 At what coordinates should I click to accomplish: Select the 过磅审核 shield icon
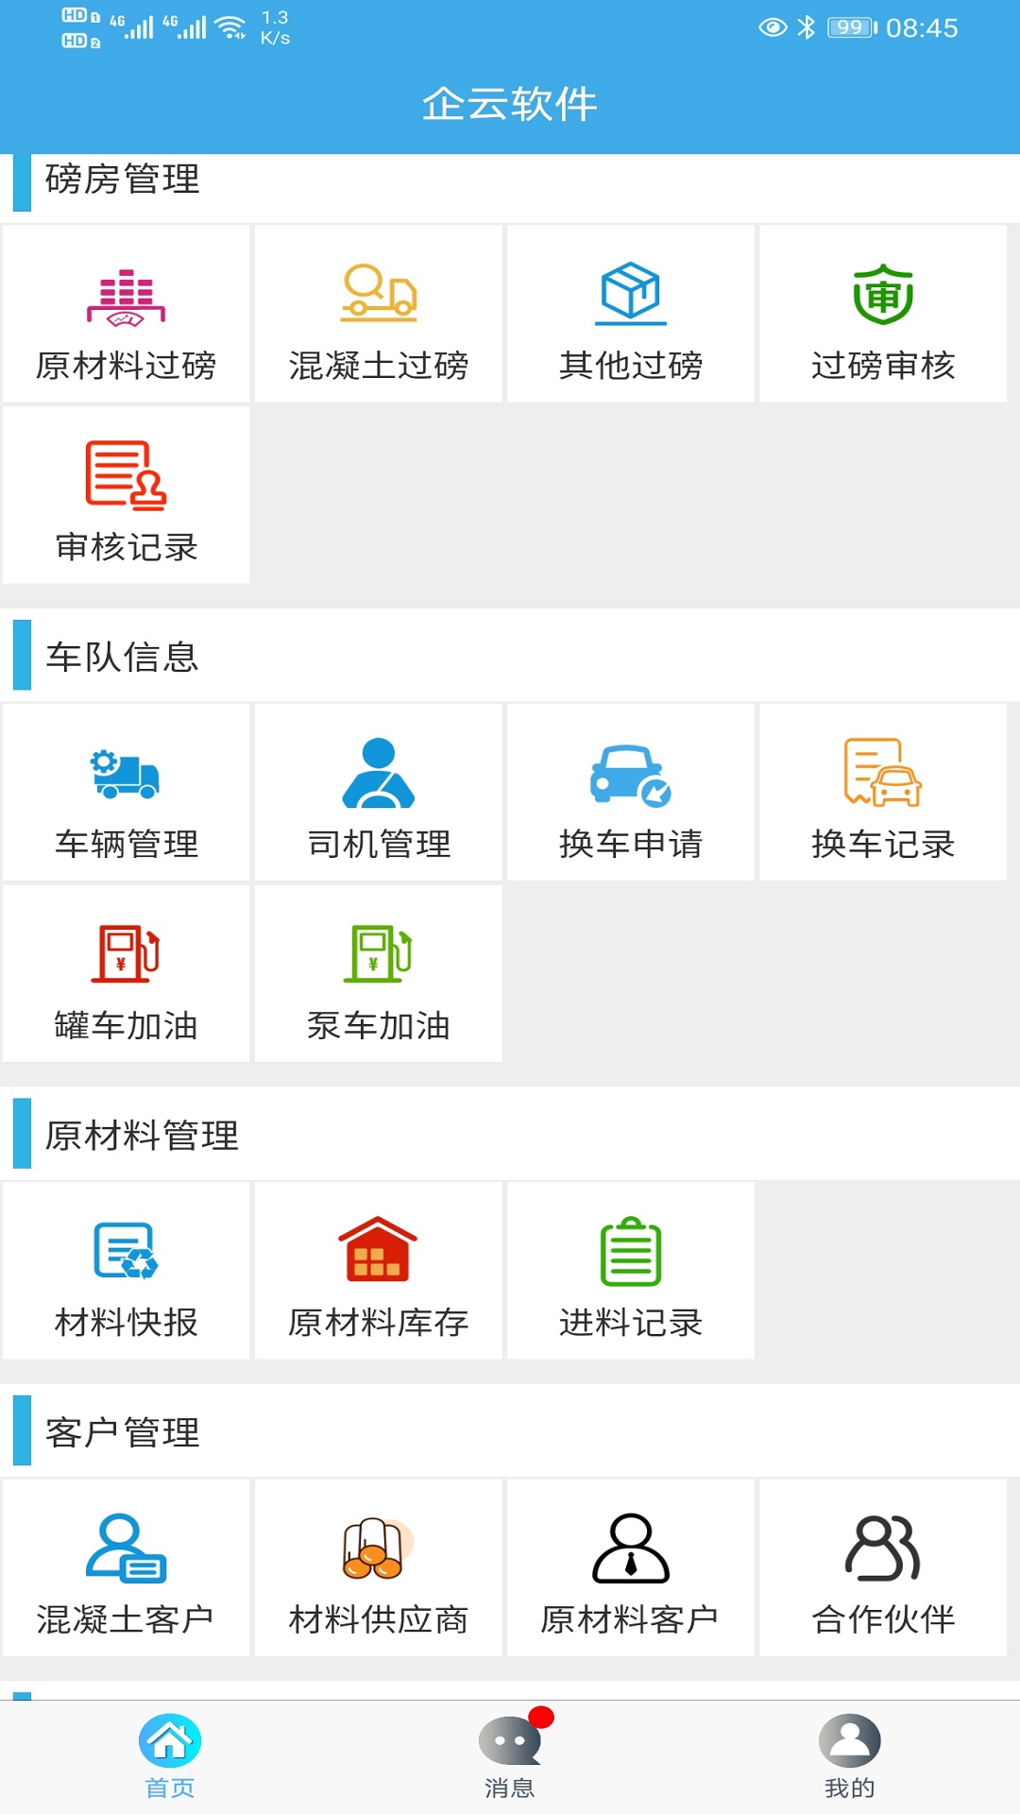point(883,294)
